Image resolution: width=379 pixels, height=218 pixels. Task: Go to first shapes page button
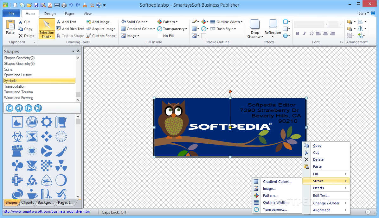coord(10,108)
